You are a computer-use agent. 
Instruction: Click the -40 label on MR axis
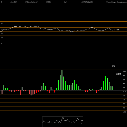(x=124, y=100)
